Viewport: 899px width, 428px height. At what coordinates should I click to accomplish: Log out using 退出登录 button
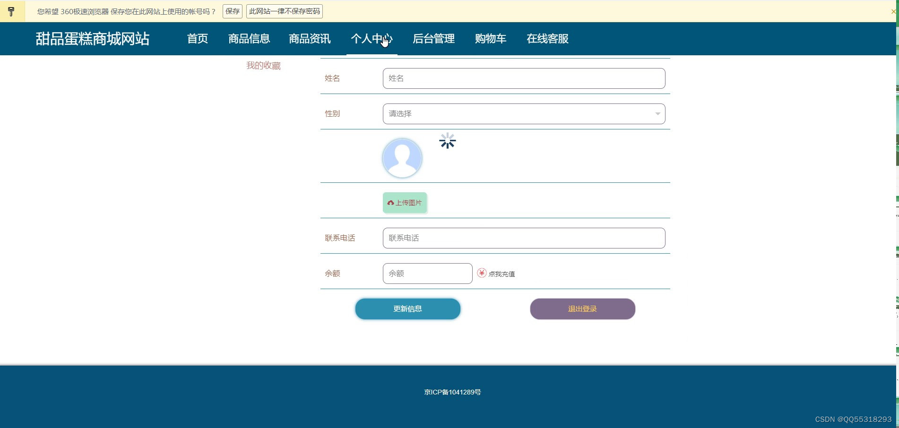[582, 309]
